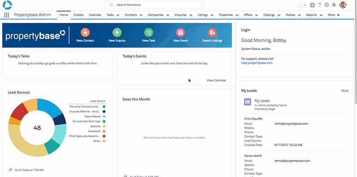
Task: Click the My Leads list icon
Action: [x=248, y=102]
